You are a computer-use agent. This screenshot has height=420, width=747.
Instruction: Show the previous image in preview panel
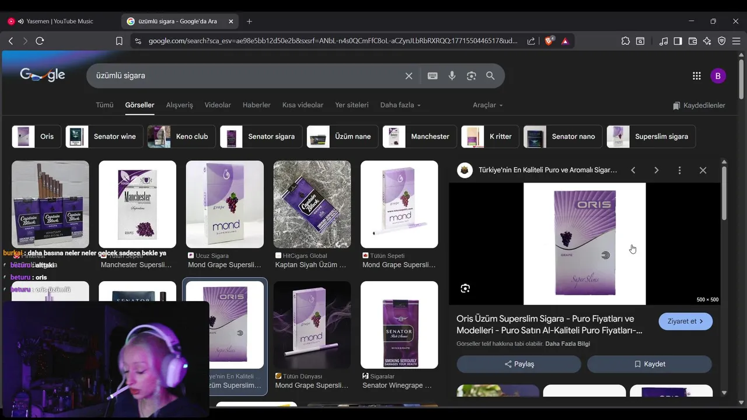click(633, 170)
